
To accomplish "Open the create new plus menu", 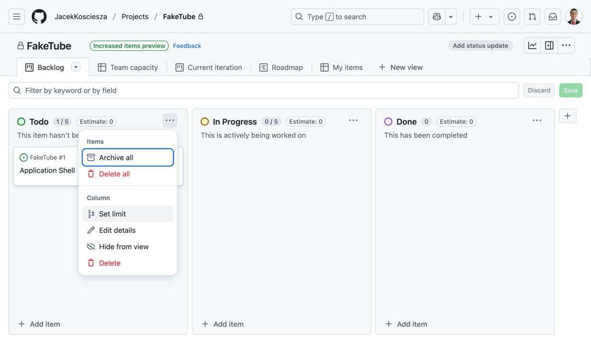I will click(x=484, y=16).
